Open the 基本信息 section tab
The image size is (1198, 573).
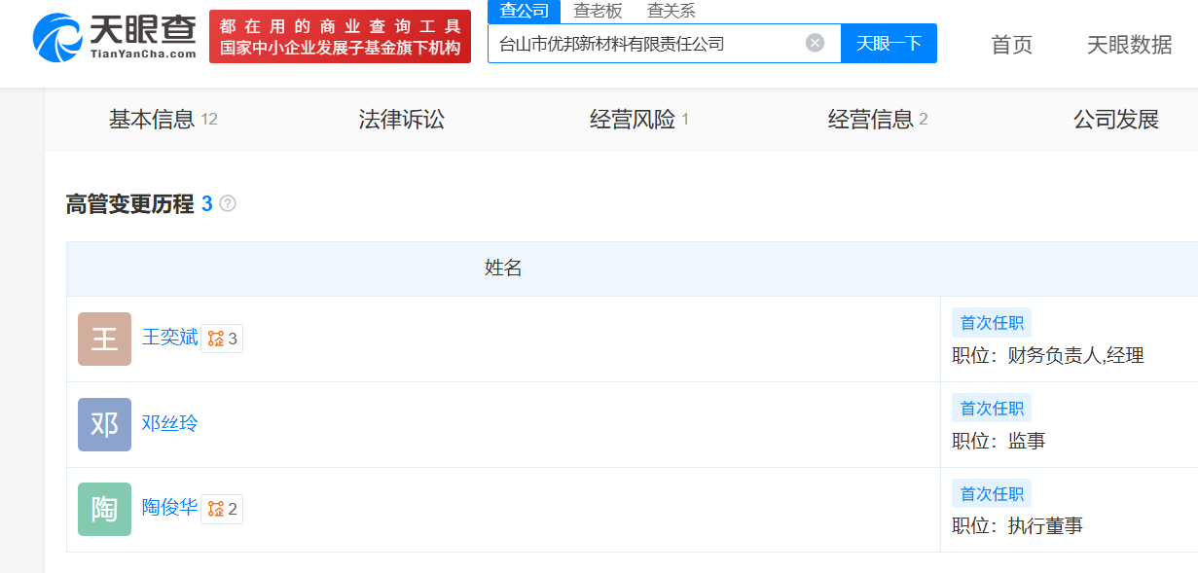click(163, 120)
